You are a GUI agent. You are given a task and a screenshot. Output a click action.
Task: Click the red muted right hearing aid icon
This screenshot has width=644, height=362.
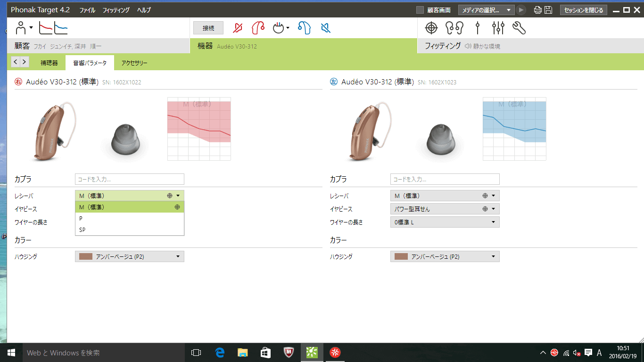pyautogui.click(x=238, y=28)
